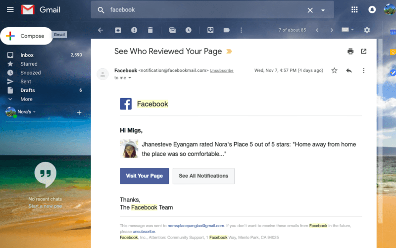Image resolution: width=396 pixels, height=248 pixels.
Task: Open Keep in the side panel
Action: [x=393, y=52]
